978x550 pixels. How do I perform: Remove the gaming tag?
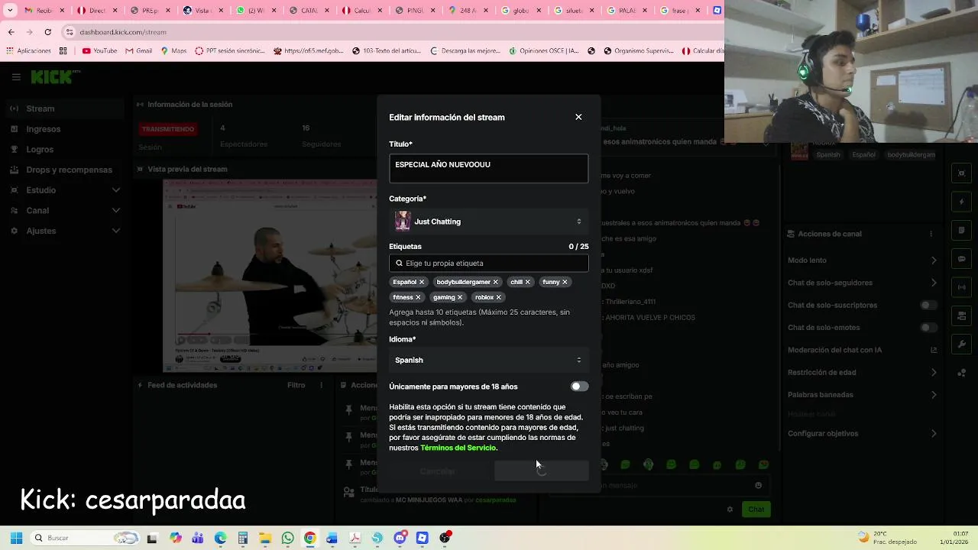pos(460,297)
